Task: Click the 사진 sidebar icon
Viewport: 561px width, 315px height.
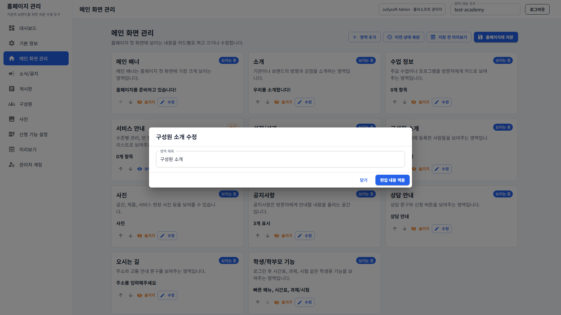Action: (x=12, y=119)
